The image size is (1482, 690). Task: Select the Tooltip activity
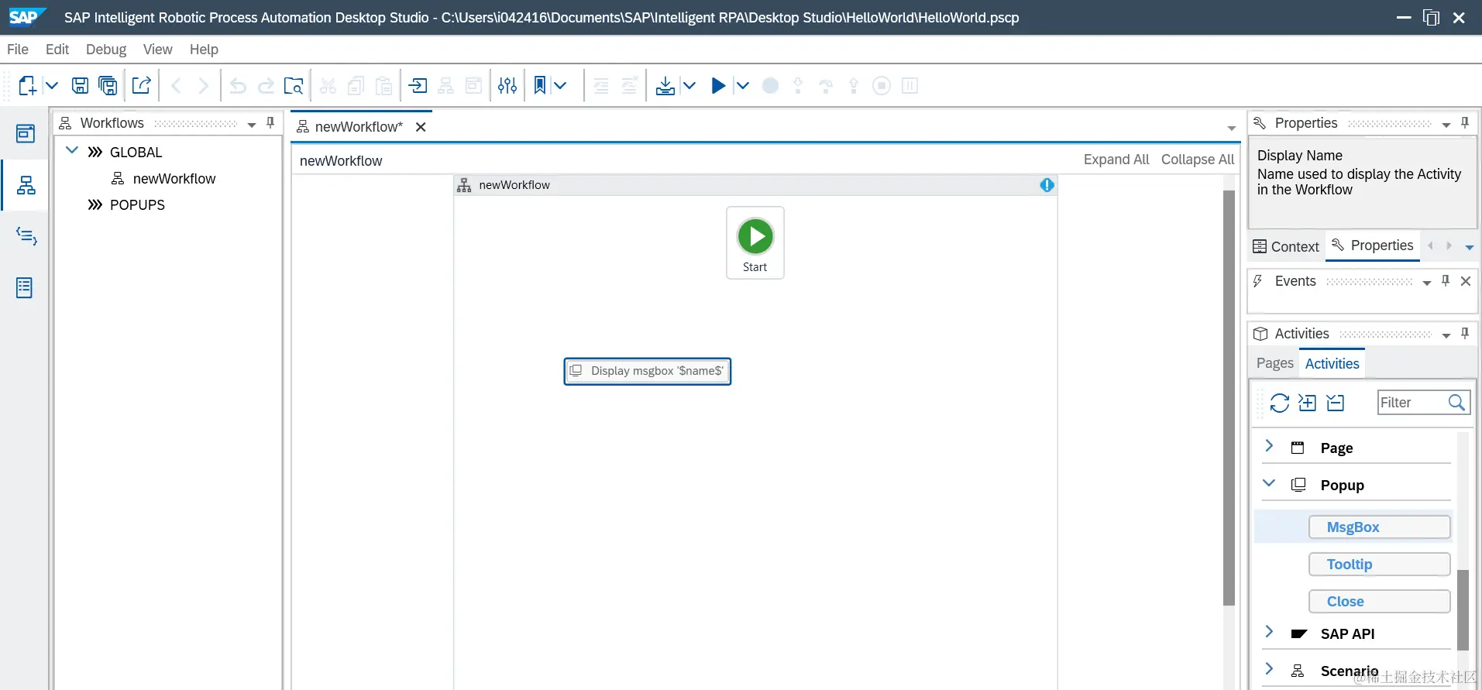coord(1380,565)
